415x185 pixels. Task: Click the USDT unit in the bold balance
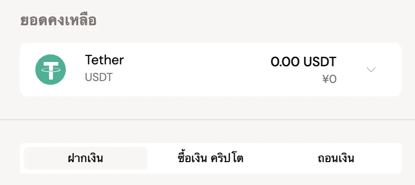tap(320, 62)
